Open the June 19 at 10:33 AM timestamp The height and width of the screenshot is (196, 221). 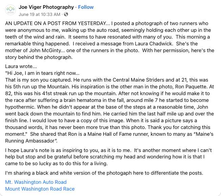click(x=40, y=14)
